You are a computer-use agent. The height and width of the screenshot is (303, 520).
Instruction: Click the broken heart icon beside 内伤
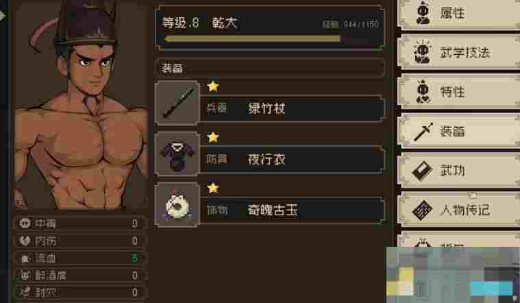point(25,241)
